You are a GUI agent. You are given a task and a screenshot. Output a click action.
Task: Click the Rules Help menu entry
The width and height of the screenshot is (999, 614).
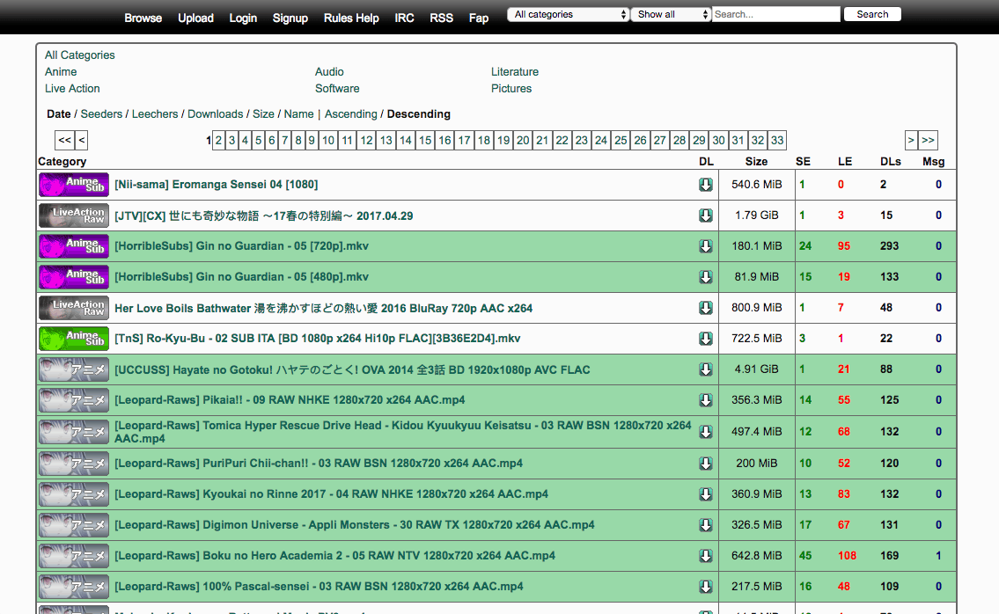351,18
